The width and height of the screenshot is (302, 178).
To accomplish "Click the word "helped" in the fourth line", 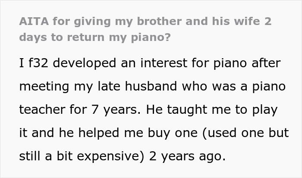I will pyautogui.click(x=99, y=133).
